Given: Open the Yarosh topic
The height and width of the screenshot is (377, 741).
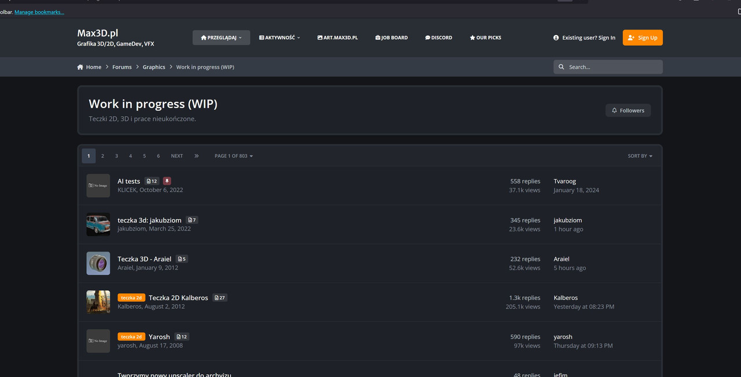Looking at the screenshot, I should pos(159,337).
